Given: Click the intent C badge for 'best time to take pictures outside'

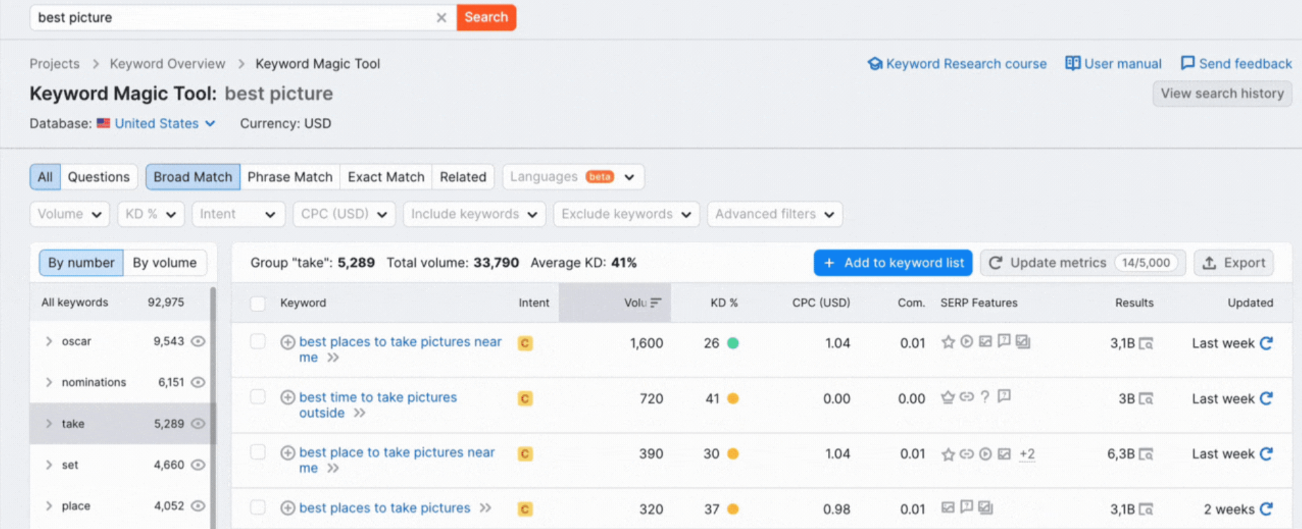Looking at the screenshot, I should pos(525,399).
